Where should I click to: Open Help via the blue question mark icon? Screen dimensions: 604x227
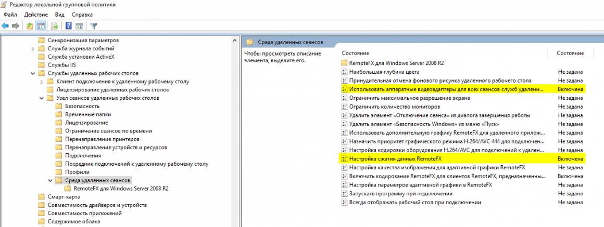[x=68, y=26]
